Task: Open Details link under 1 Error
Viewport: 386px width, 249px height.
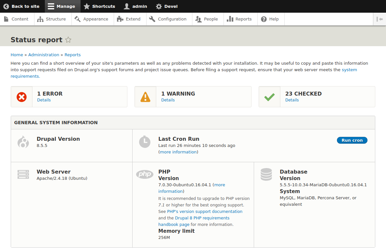Action: 44,100
